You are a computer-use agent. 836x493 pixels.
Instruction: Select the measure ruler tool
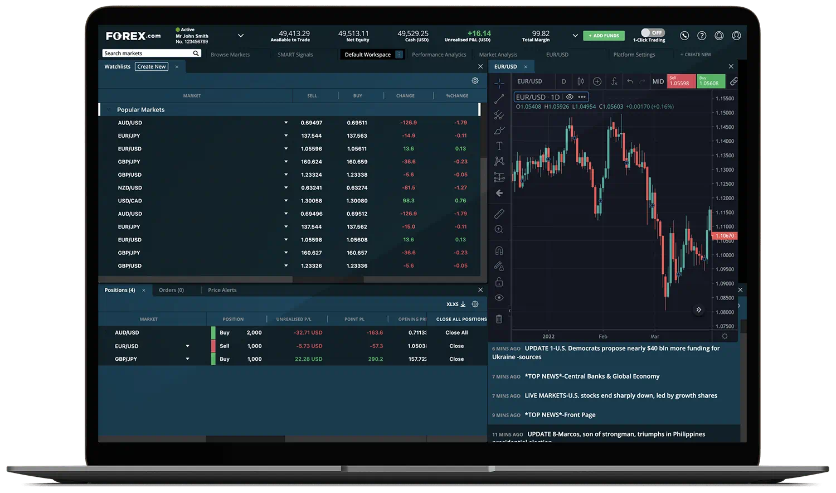(x=499, y=214)
